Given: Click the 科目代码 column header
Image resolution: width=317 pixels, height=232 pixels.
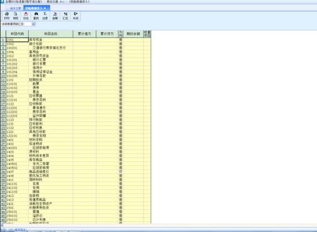Looking at the screenshot, I should click(x=17, y=34).
